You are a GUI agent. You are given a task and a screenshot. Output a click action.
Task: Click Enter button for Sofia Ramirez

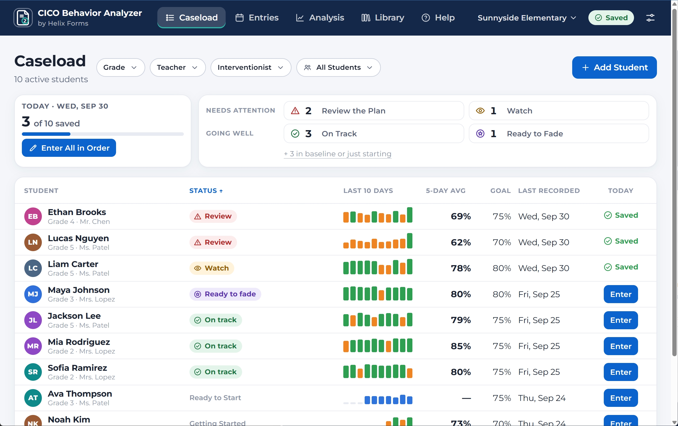coord(621,372)
